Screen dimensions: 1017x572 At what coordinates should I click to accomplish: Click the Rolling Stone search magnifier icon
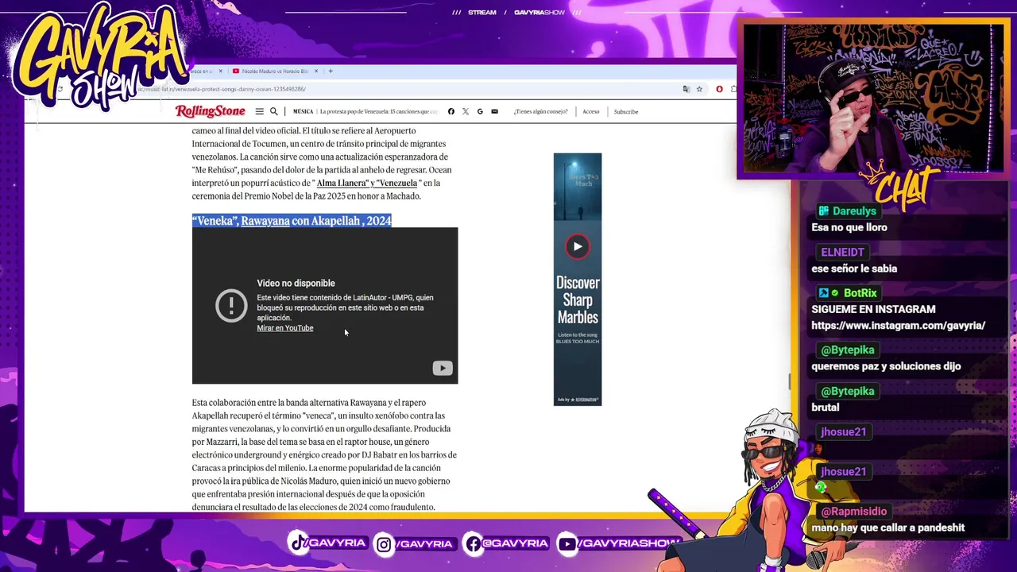coord(274,111)
